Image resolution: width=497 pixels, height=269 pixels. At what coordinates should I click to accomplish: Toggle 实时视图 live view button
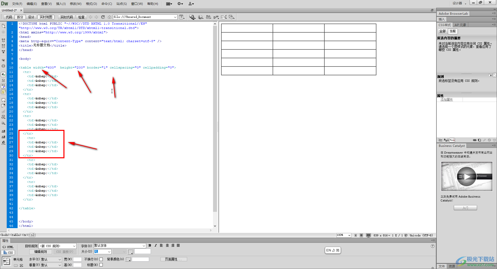click(46, 17)
